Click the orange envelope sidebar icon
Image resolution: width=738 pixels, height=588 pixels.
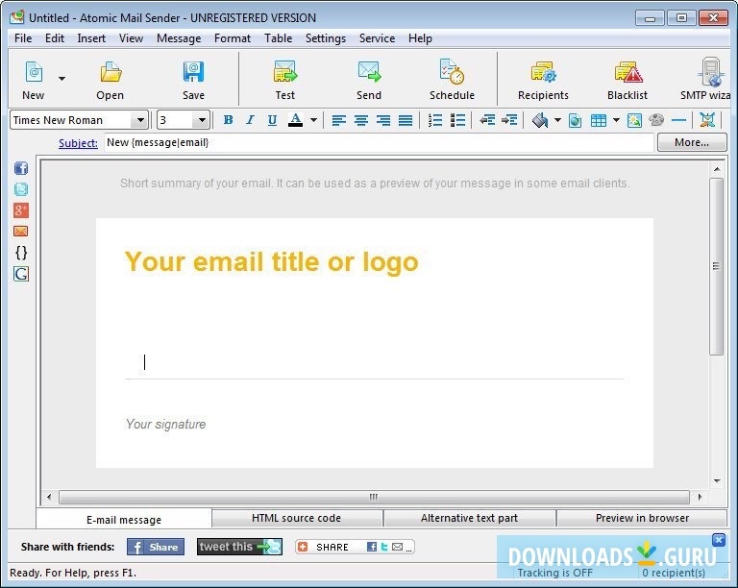coord(21,232)
